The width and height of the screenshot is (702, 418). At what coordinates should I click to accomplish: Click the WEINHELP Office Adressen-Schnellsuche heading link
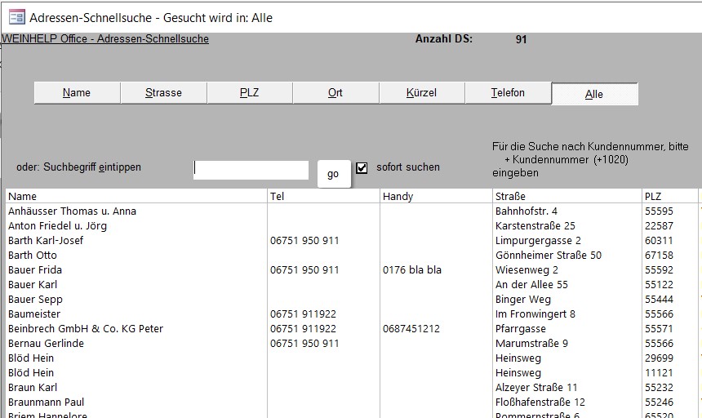[105, 39]
